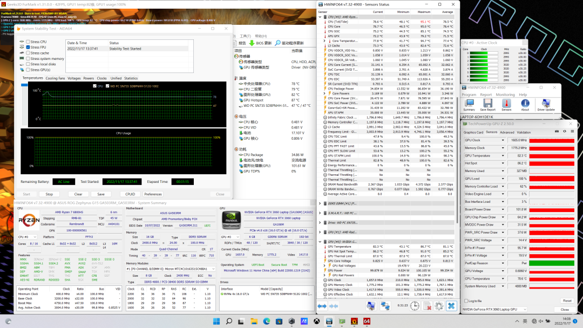Uncheck the Stress FPU checkbox

(x=28, y=47)
